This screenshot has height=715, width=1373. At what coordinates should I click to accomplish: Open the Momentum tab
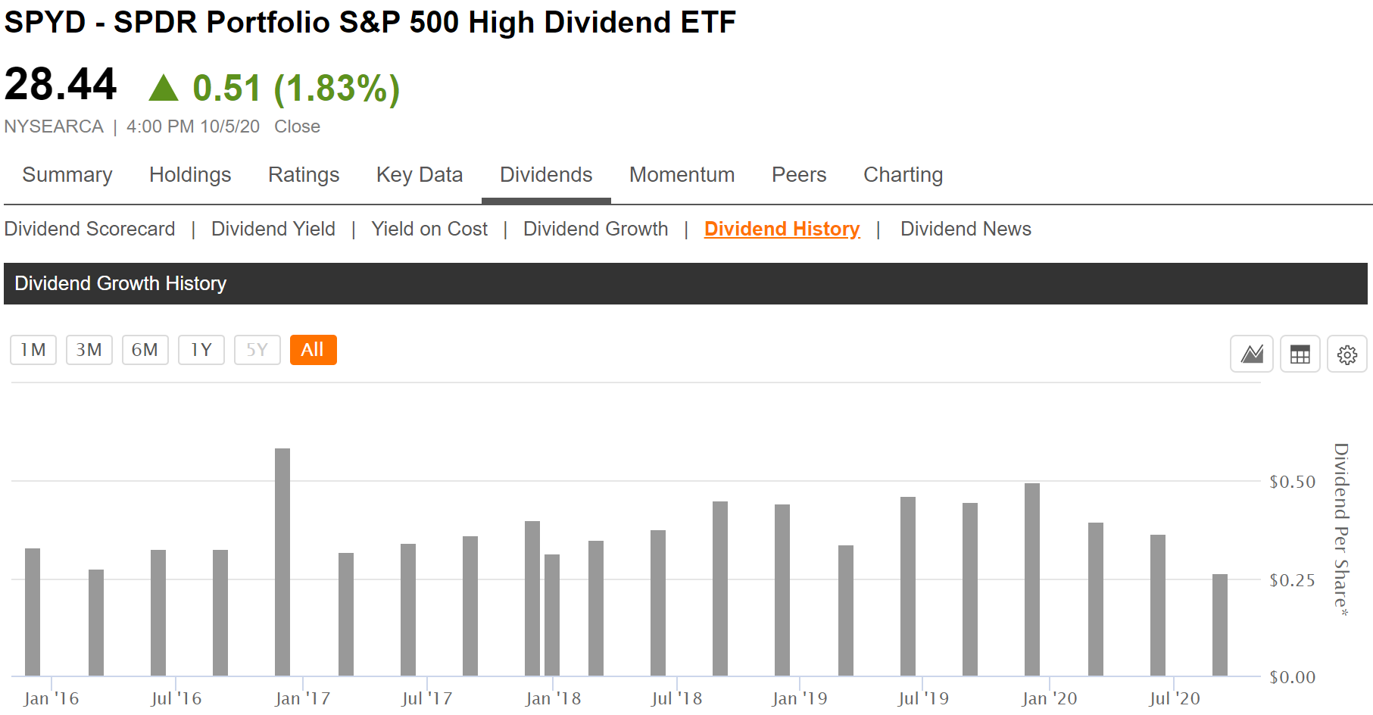click(682, 175)
